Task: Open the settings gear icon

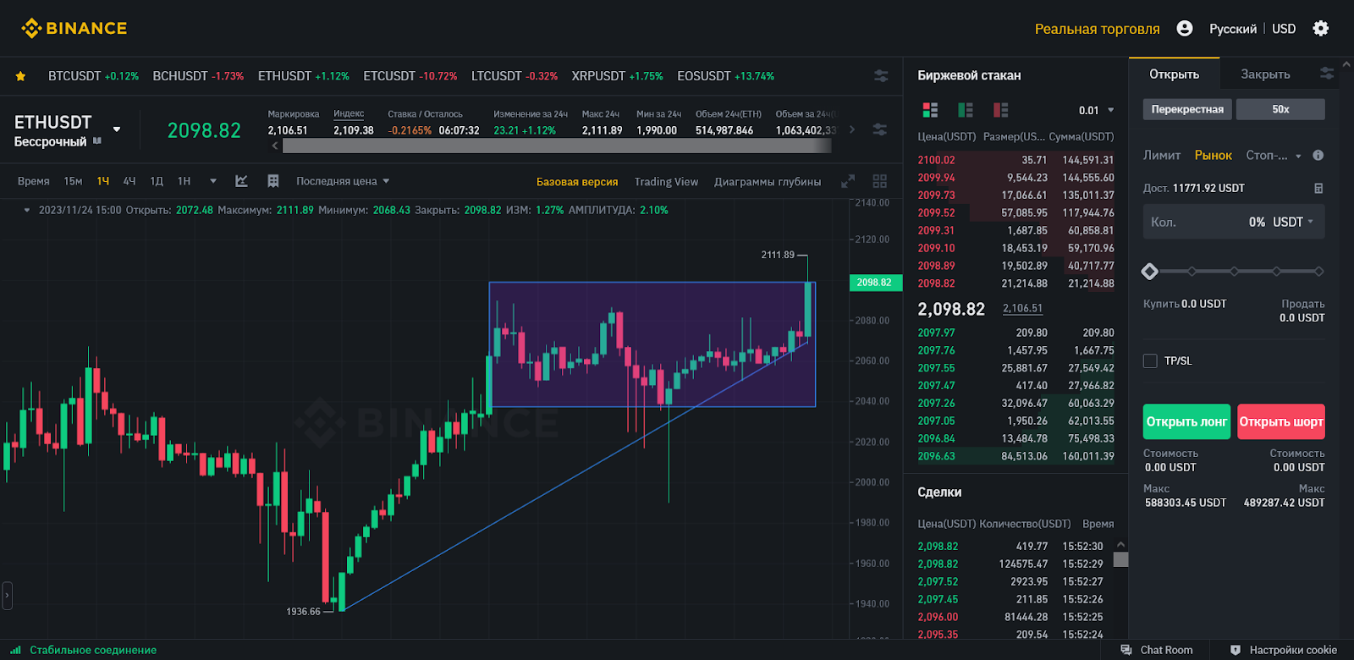Action: pyautogui.click(x=1320, y=29)
